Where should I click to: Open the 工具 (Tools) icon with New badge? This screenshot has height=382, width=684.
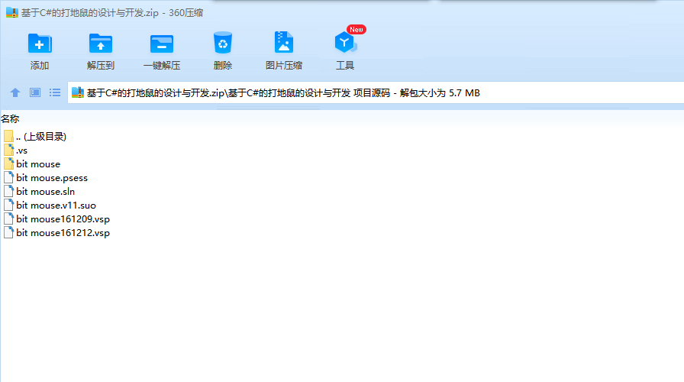pyautogui.click(x=346, y=42)
